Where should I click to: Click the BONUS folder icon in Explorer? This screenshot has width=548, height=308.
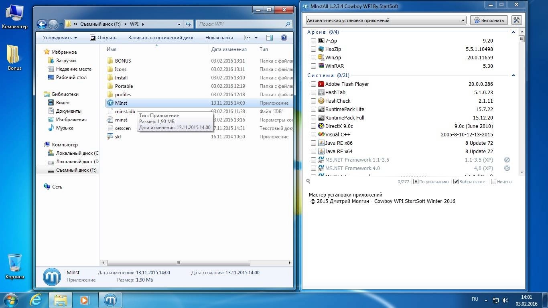click(110, 61)
